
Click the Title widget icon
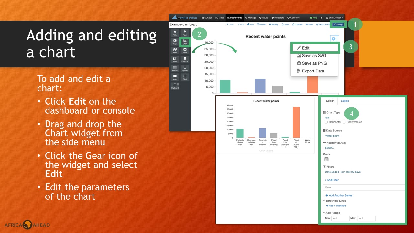(x=175, y=33)
